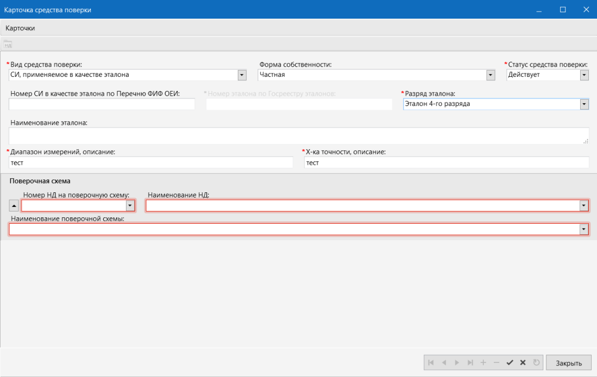Go to next record navigator arrow
This screenshot has height=377, width=597.
pos(457,362)
